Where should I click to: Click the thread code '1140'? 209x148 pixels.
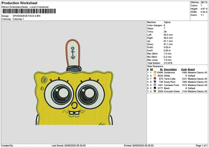click(184, 91)
